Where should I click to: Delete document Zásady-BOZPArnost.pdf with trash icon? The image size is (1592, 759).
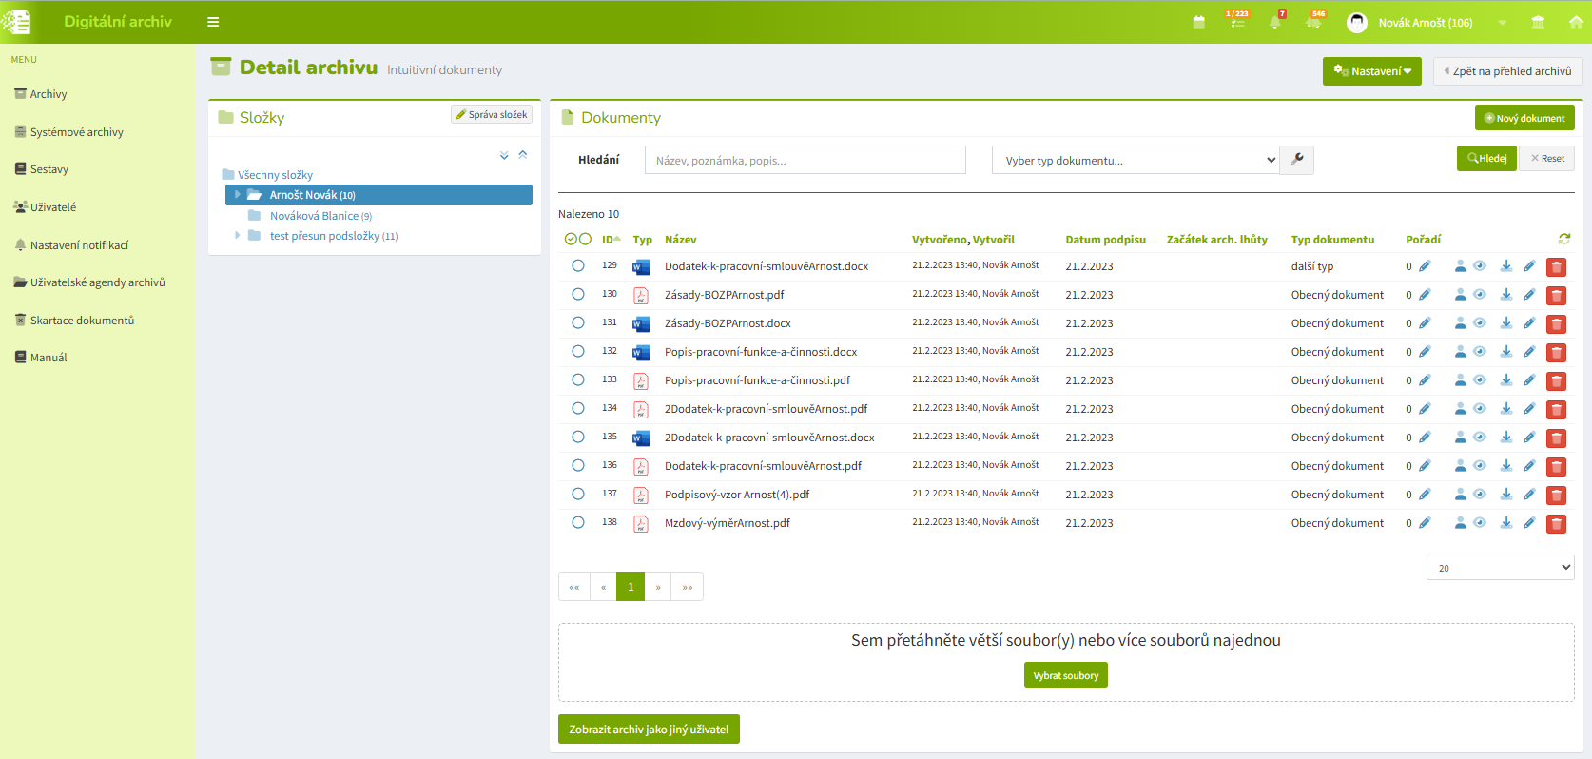tap(1556, 296)
